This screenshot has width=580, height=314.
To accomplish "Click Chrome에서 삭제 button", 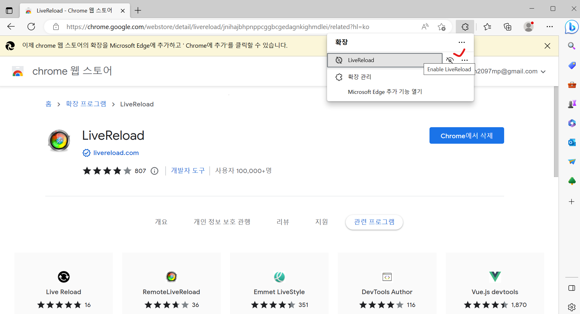I will pyautogui.click(x=467, y=135).
